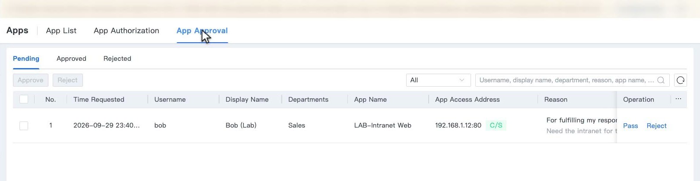Click the Apps section title
The image size is (700, 181).
pos(17,31)
